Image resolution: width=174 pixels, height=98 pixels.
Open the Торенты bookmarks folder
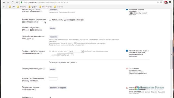[22, 7]
